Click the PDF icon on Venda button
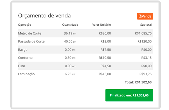The image size is (169, 110). pos(140,16)
